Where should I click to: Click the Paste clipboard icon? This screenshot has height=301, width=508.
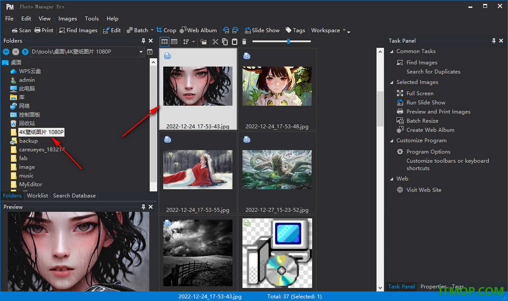click(x=235, y=41)
